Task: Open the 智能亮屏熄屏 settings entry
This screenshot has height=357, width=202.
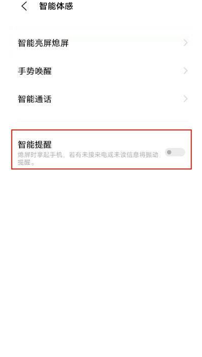Action: [101, 43]
